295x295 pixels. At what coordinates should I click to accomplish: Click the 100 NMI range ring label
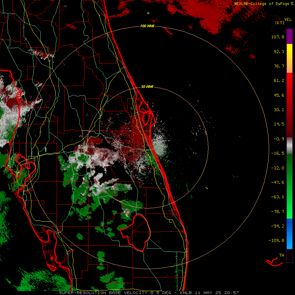coord(147,26)
